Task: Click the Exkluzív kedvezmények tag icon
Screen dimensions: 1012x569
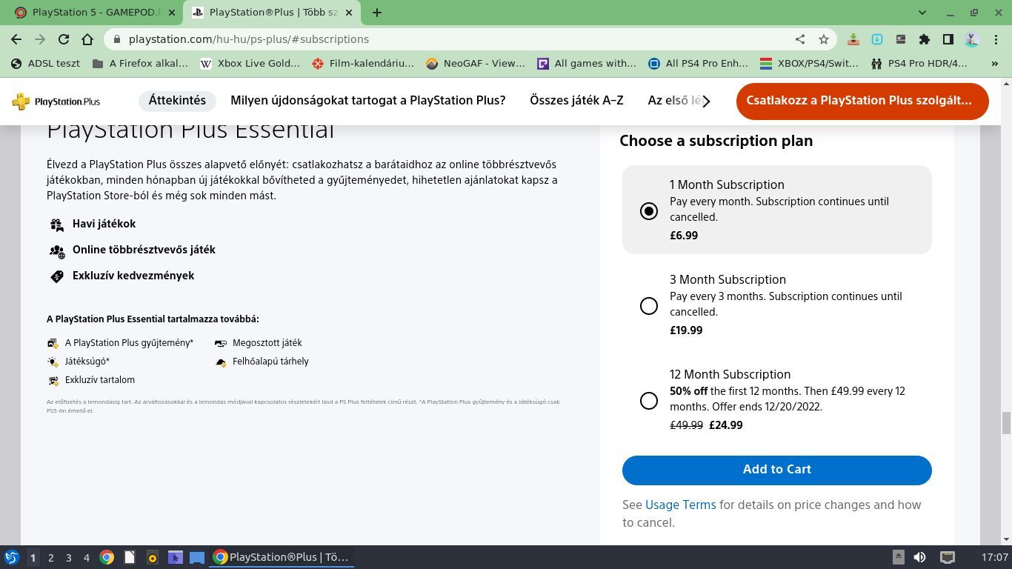Action: (x=57, y=276)
